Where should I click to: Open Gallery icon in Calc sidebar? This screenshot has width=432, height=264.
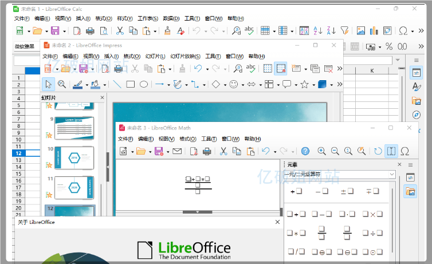point(417,101)
